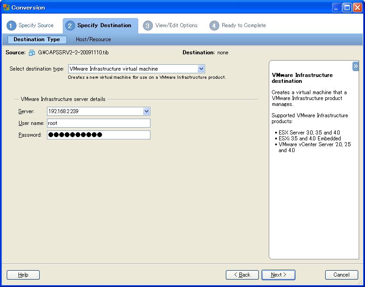Image resolution: width=365 pixels, height=287 pixels.
Task: Open the Specify Source step
Action: click(x=30, y=25)
